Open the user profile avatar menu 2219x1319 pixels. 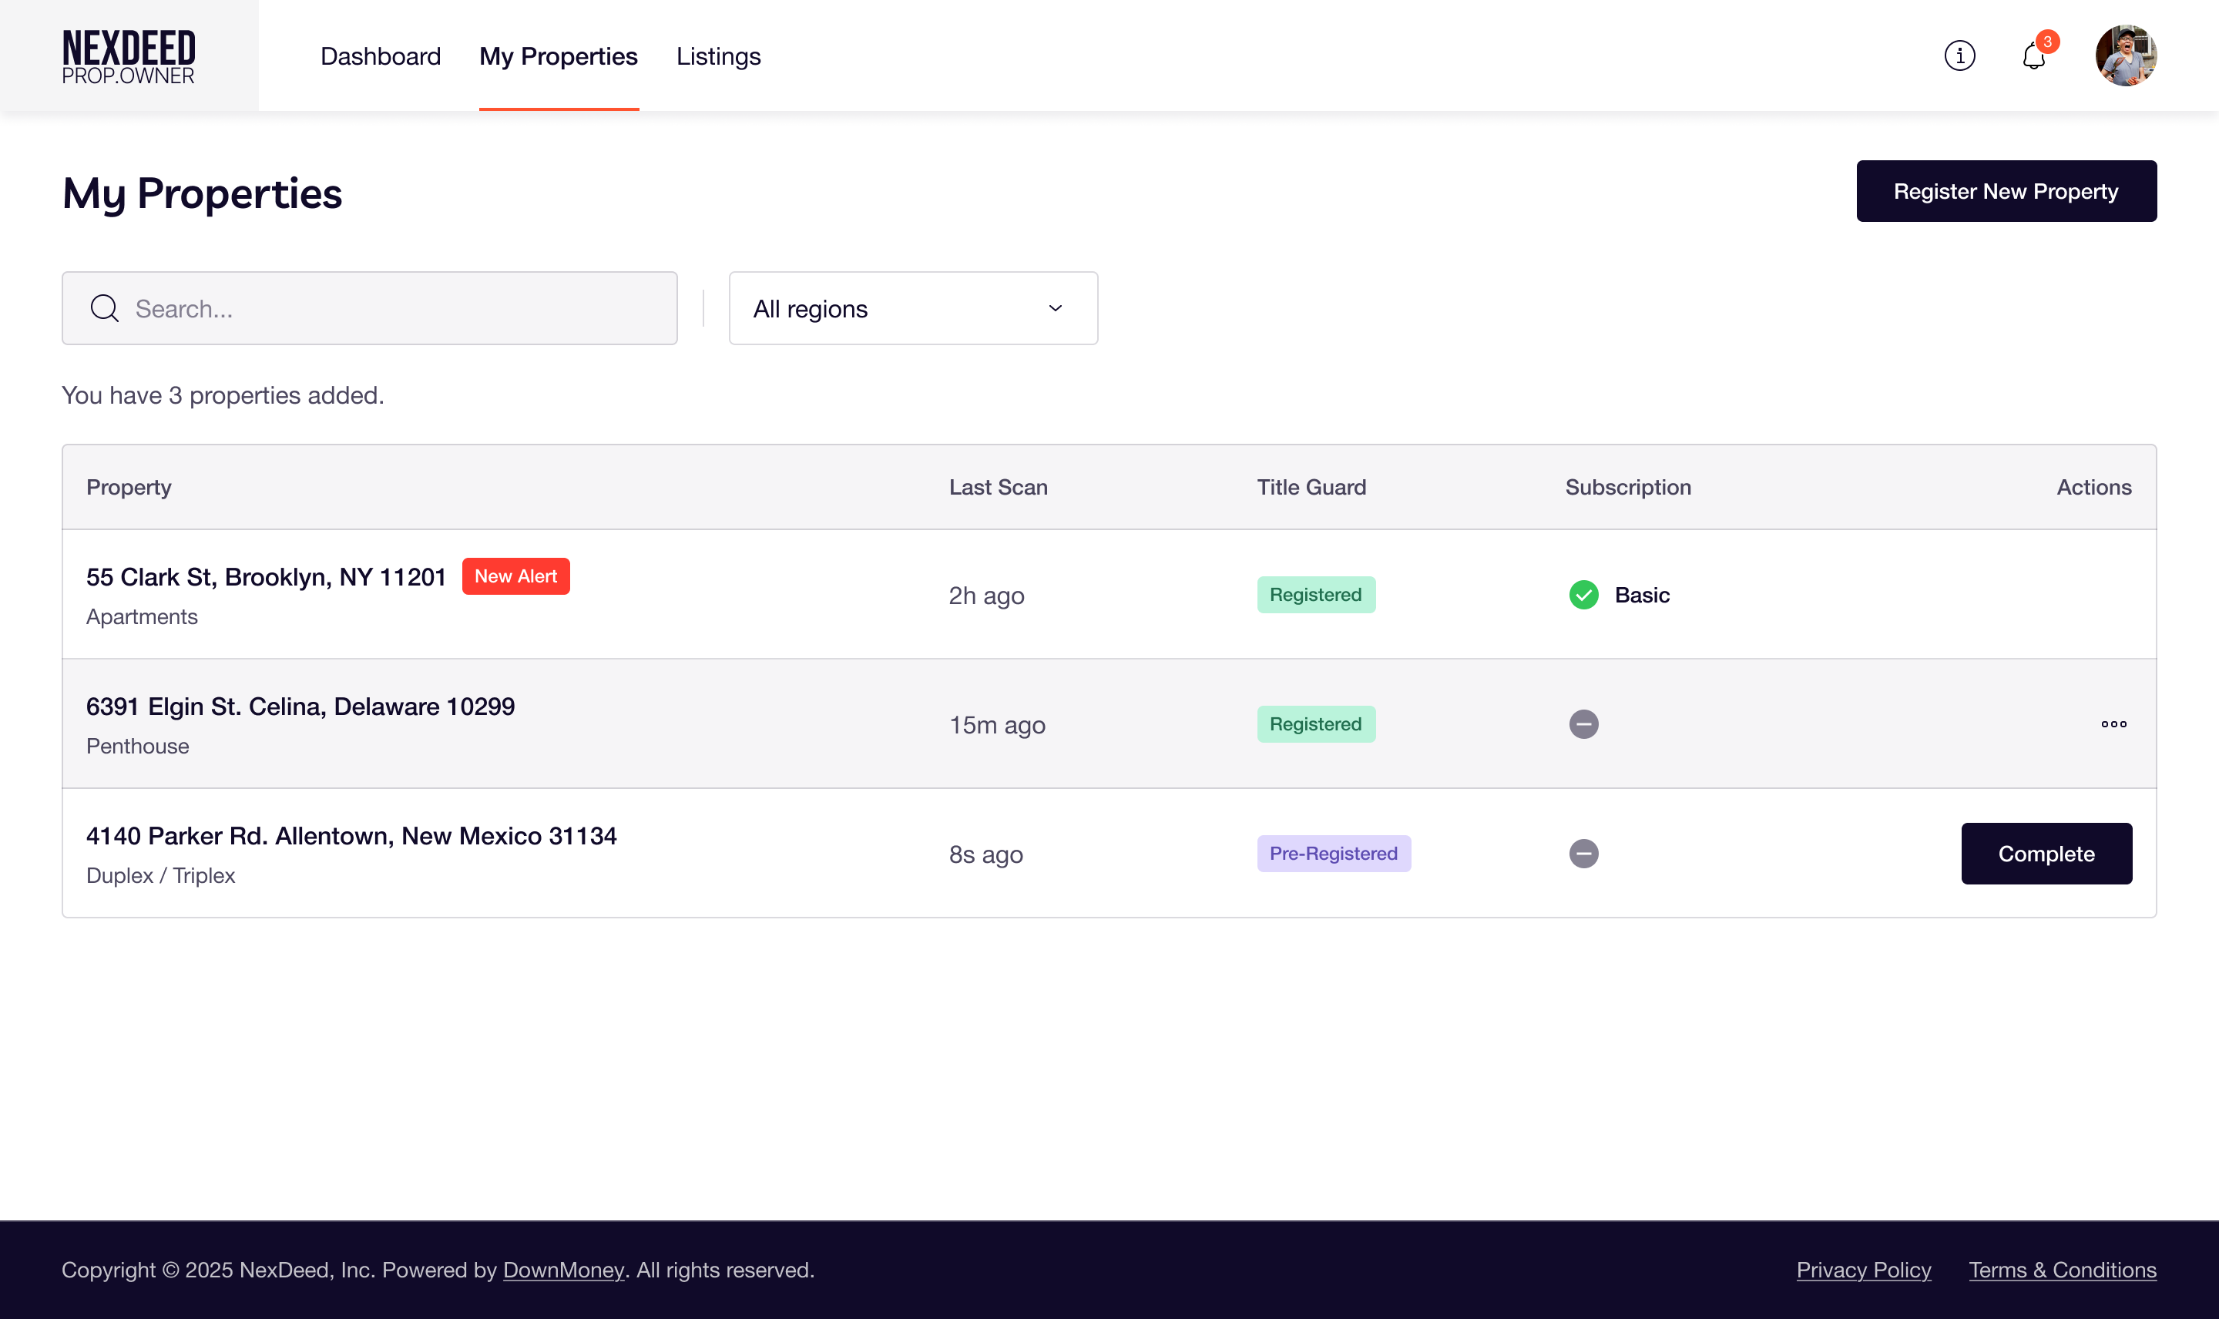[2125, 56]
